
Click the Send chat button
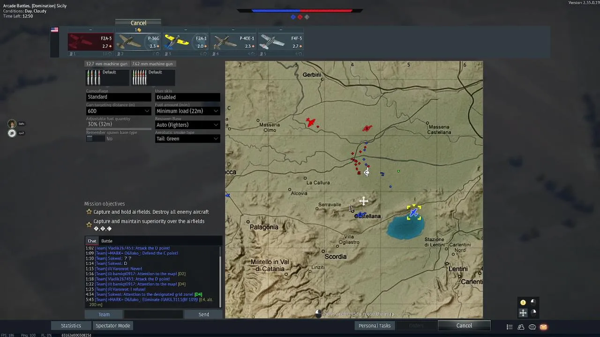[x=204, y=315]
